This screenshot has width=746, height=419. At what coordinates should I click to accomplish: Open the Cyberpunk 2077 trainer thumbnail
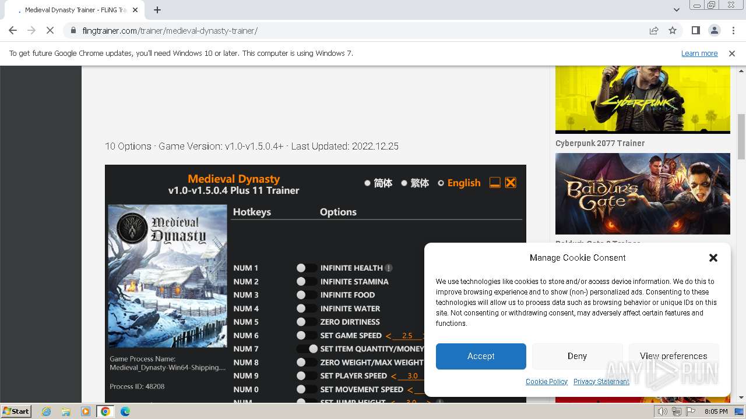point(643,100)
